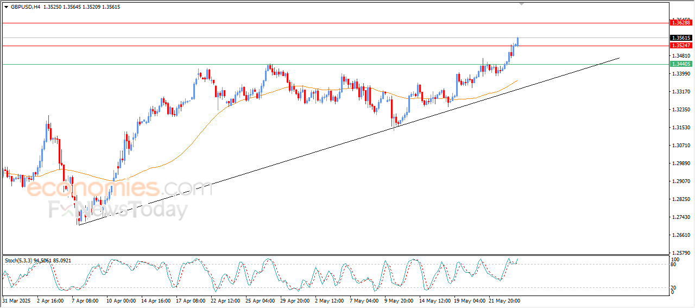This screenshot has height=308, width=695.
Task: Click the latest blue candle
Action: coord(518,41)
